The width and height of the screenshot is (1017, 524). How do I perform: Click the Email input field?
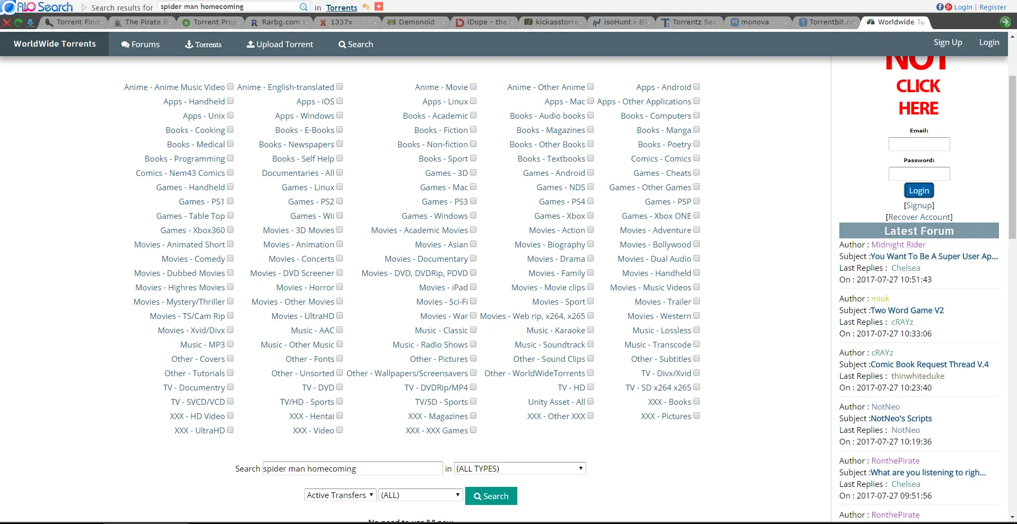point(919,144)
